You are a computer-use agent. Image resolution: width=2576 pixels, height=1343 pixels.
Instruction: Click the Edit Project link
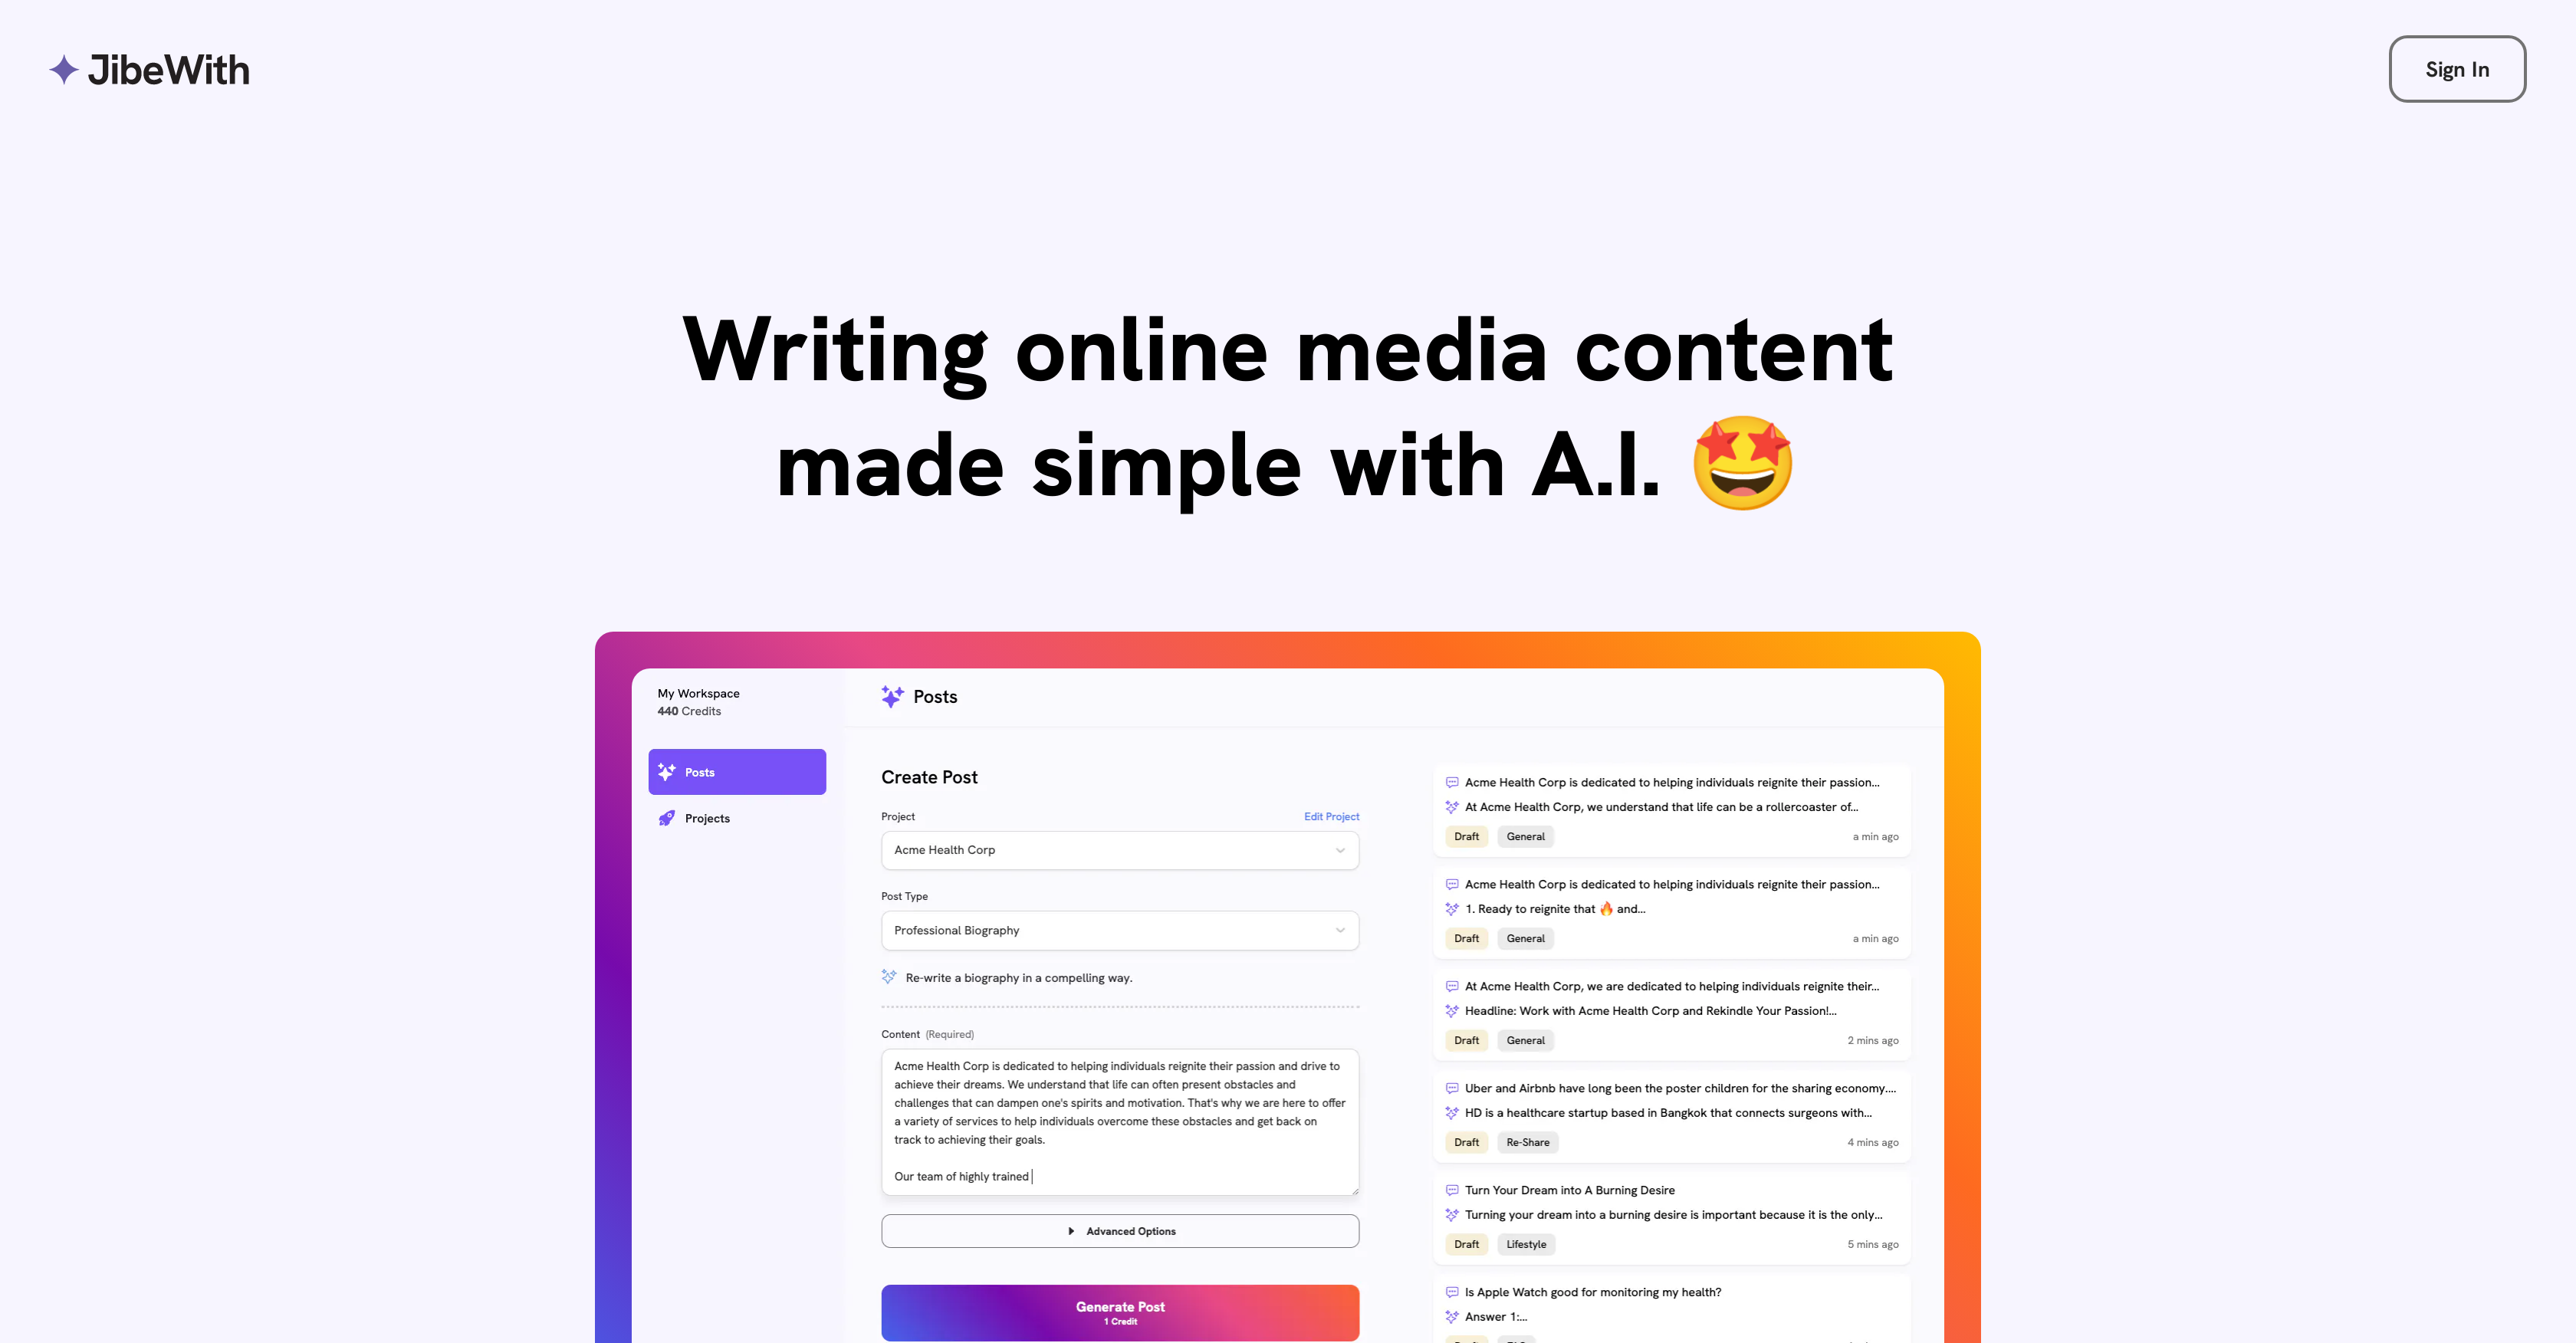pyautogui.click(x=1332, y=815)
